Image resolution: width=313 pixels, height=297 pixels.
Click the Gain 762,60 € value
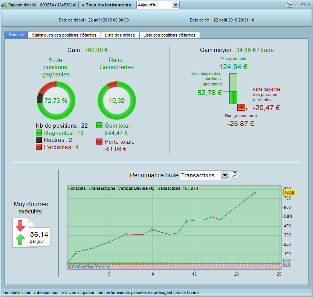[x=96, y=50]
